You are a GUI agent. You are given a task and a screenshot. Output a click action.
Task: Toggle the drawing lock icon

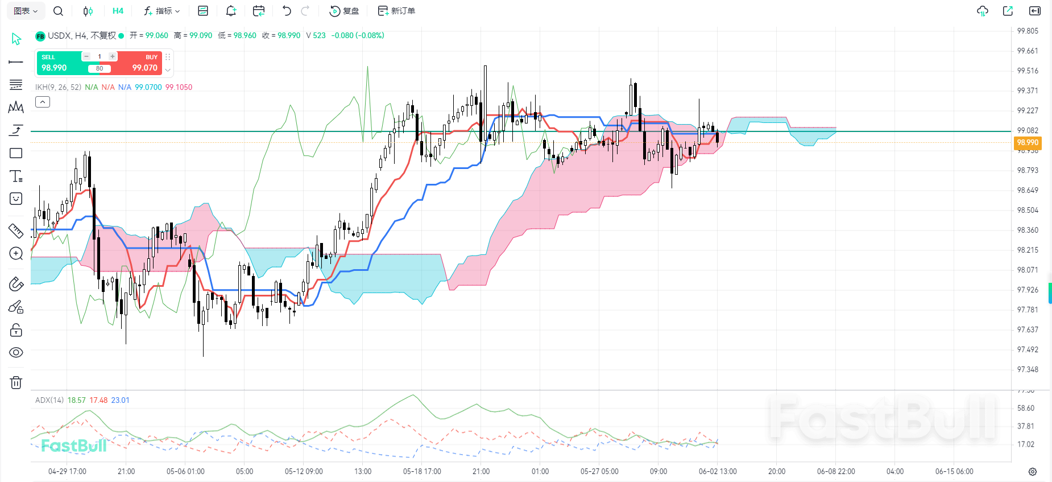16,330
